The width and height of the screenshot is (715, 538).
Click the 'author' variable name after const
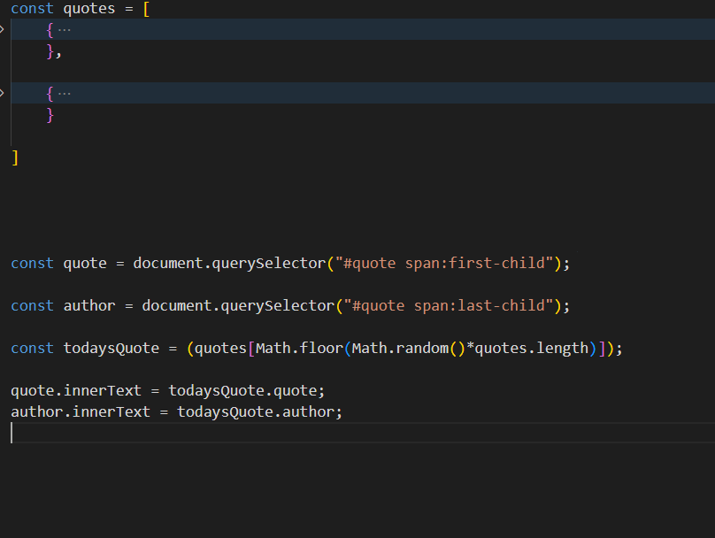(x=89, y=306)
